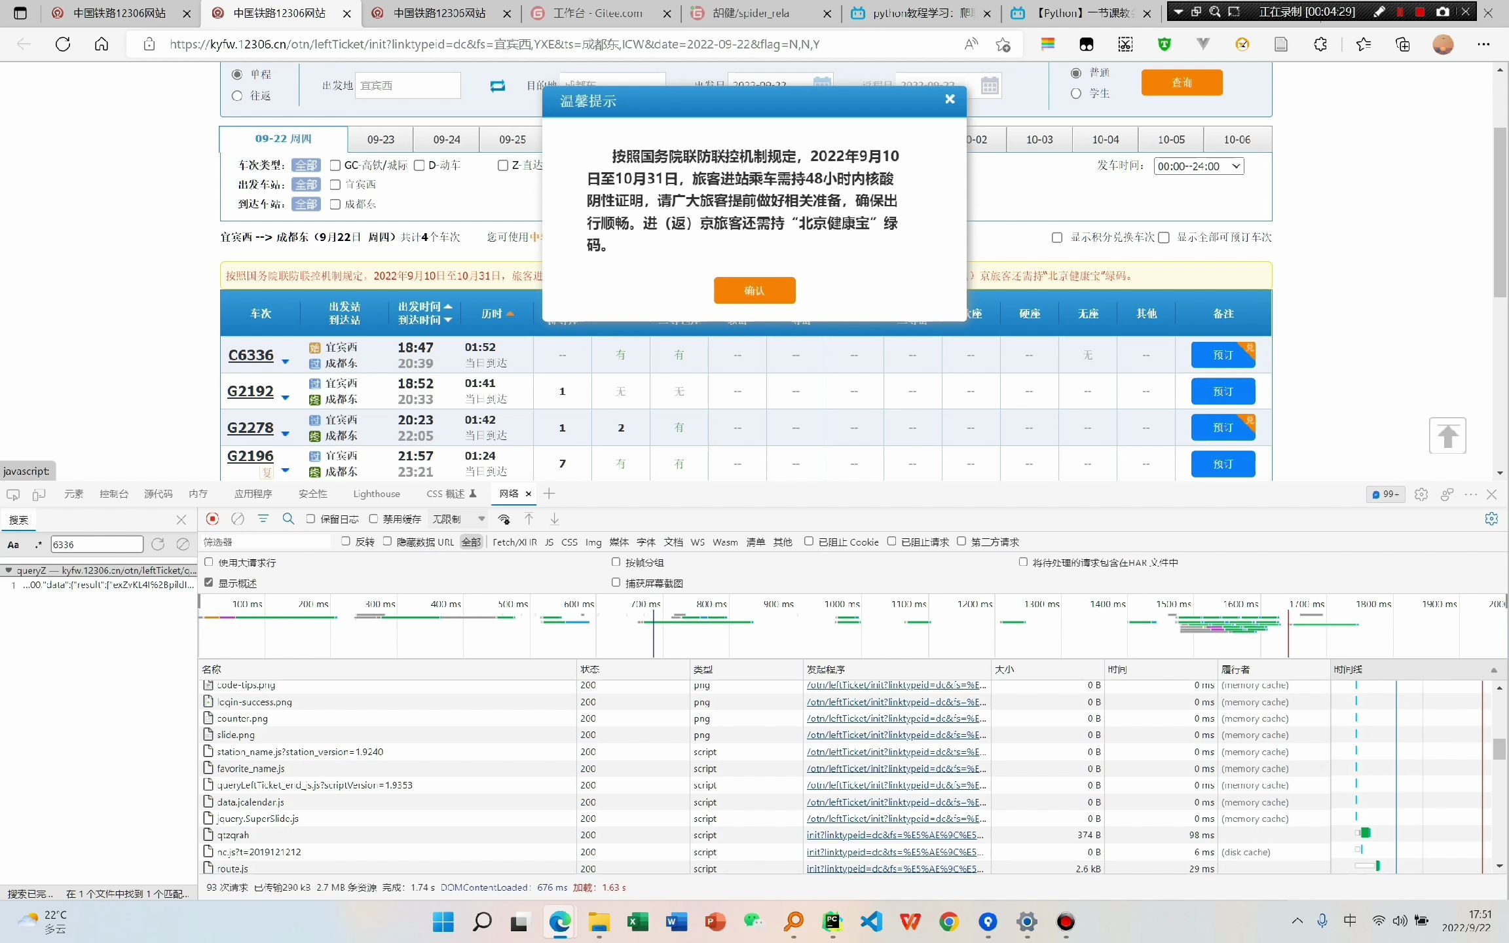The image size is (1509, 943).
Task: Click the 查询 search button
Action: tap(1181, 83)
